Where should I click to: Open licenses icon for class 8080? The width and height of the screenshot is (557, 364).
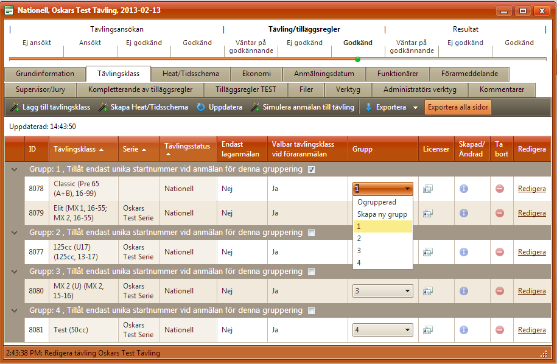428,291
